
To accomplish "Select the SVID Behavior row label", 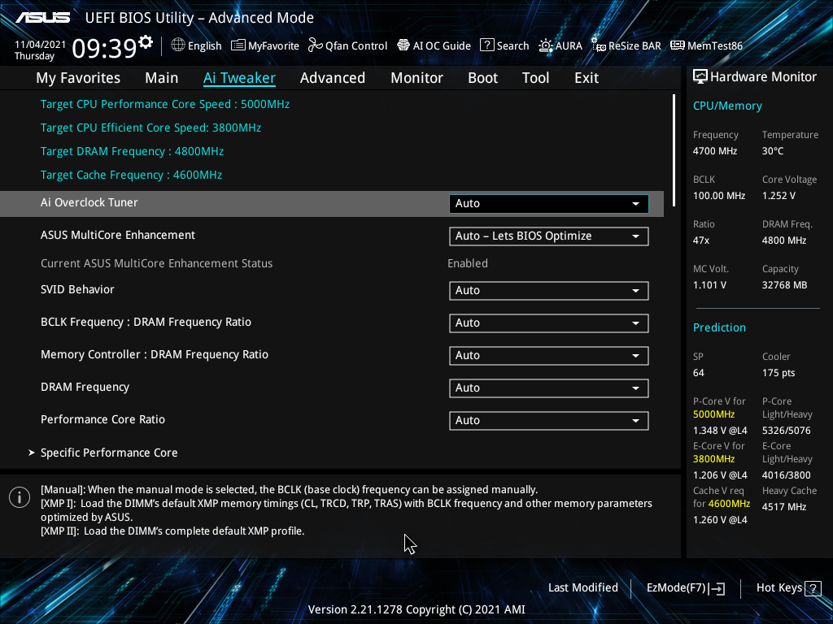I will (77, 290).
